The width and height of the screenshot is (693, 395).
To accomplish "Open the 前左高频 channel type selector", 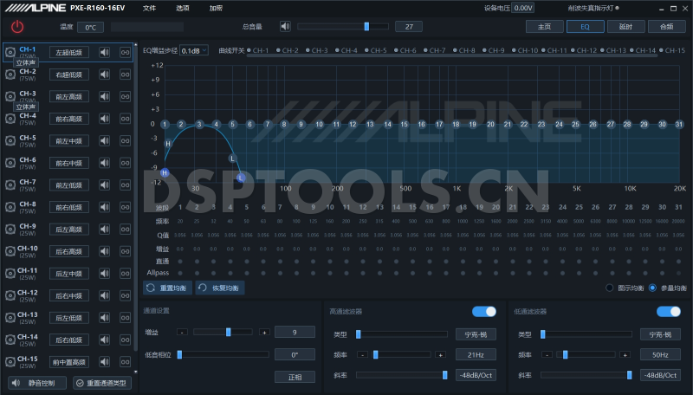I will [69, 97].
